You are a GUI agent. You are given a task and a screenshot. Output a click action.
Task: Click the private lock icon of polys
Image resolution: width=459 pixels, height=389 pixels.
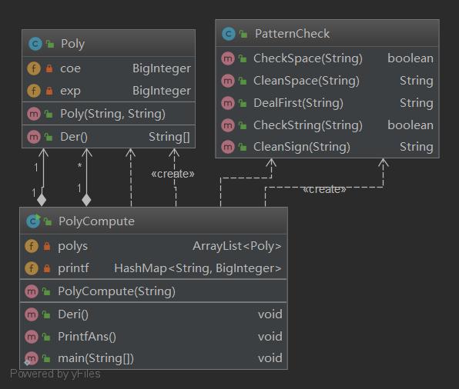point(47,246)
